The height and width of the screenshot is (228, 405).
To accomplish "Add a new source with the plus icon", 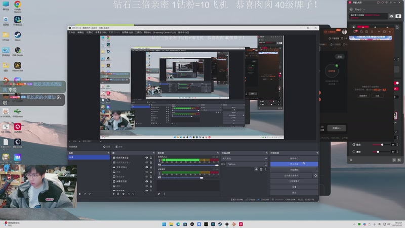I will 113,194.
